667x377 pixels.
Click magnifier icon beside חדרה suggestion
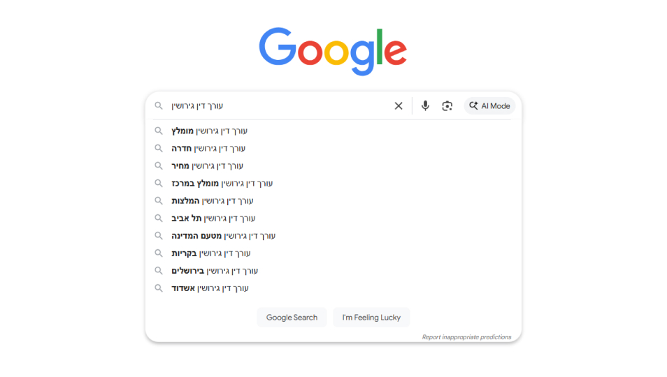tap(159, 148)
